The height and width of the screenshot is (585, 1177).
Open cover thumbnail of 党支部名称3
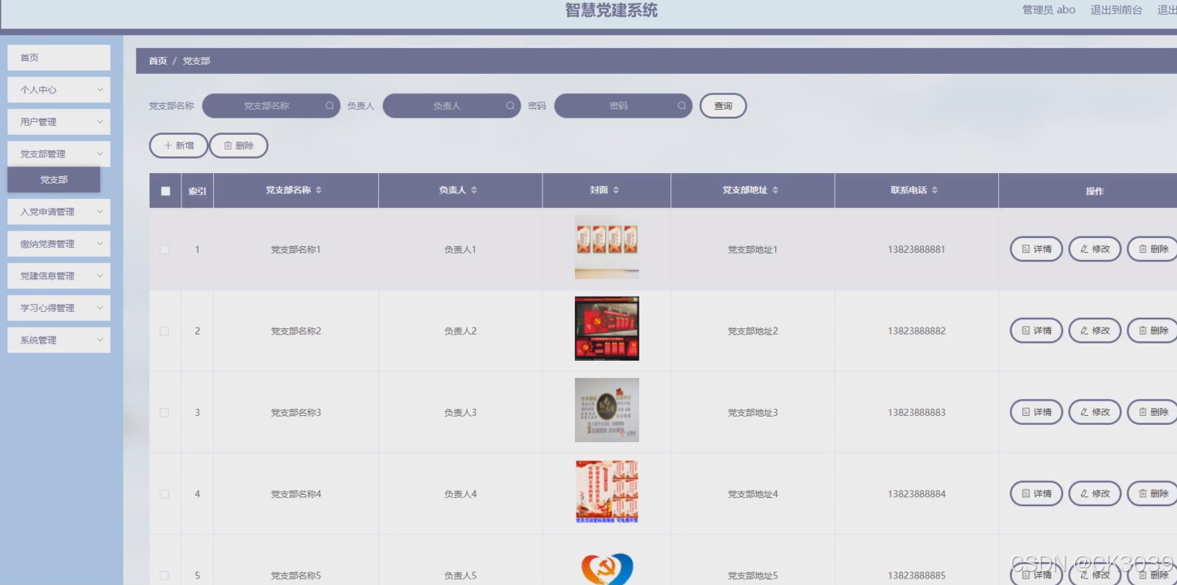(607, 409)
